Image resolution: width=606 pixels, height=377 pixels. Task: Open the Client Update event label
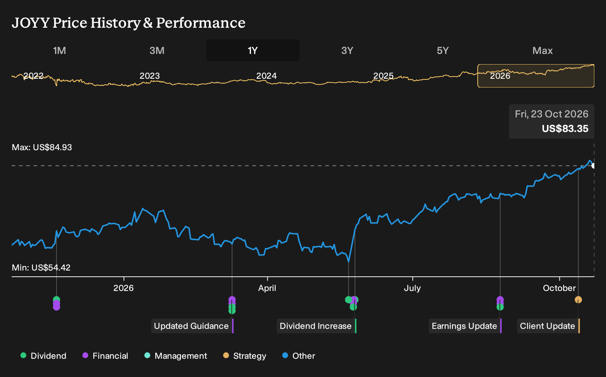[x=548, y=326]
